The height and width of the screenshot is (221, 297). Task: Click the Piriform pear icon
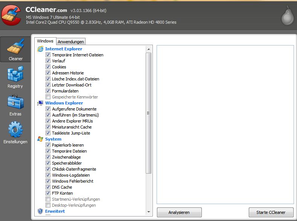tap(288, 16)
